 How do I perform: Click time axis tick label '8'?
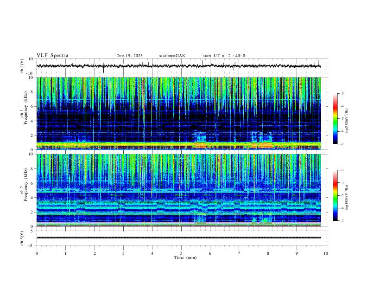click(x=268, y=253)
